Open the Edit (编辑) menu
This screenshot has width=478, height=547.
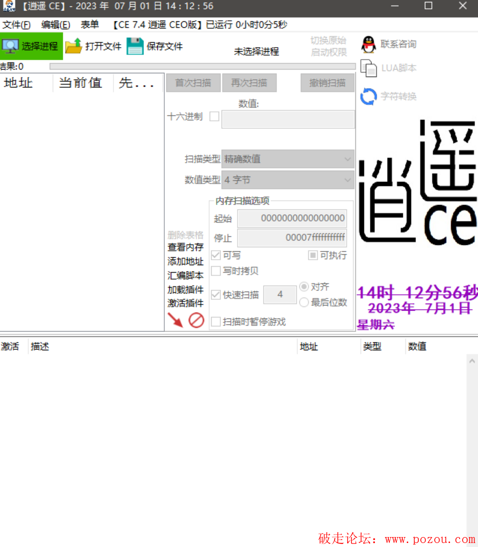55,25
